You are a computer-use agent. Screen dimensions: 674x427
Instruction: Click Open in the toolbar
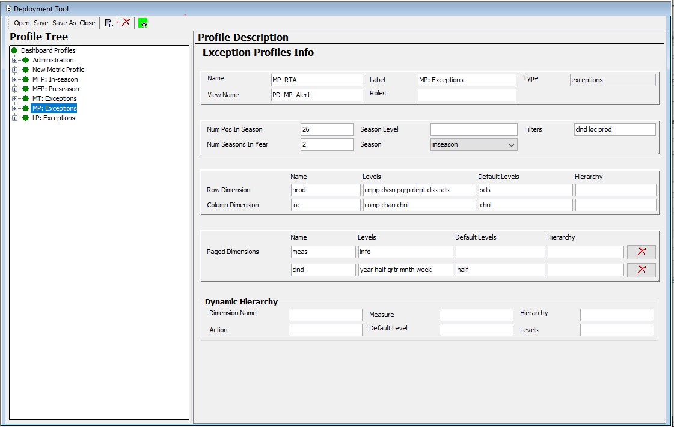pyautogui.click(x=22, y=23)
